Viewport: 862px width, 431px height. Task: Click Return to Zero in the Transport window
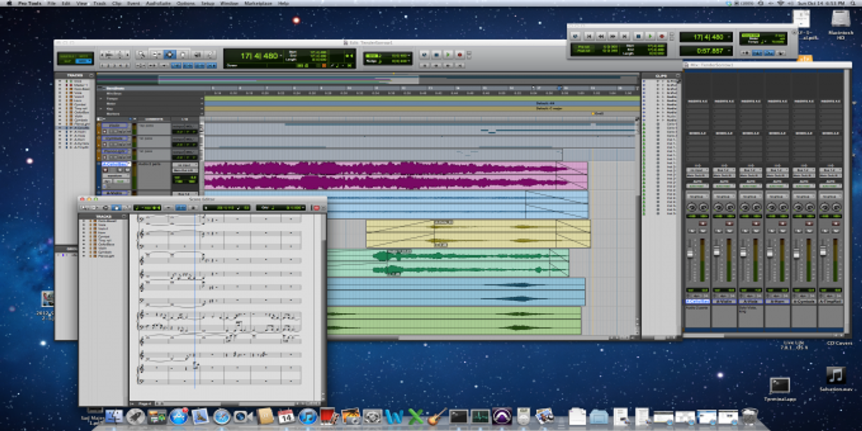point(589,36)
